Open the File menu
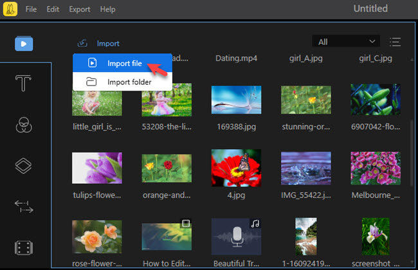418x270 pixels. 32,10
